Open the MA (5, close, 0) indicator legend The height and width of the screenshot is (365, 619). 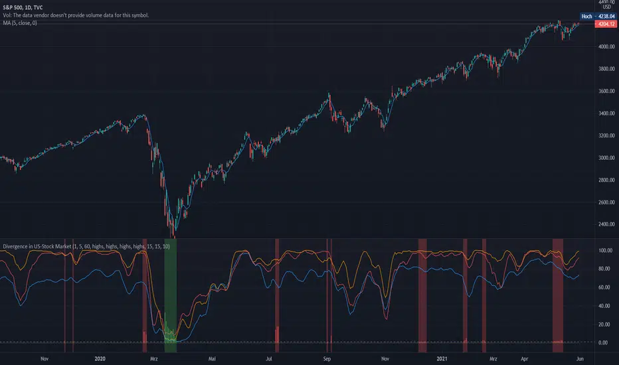pyautogui.click(x=20, y=23)
